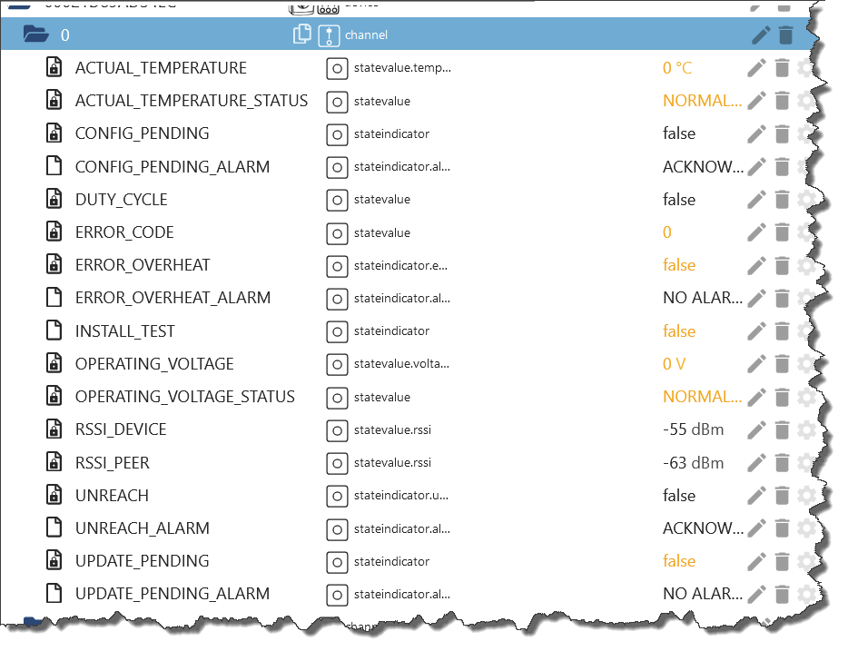The width and height of the screenshot is (848, 651).
Task: Select the ERROR_OVERHEAT_ALARM state row
Action: [173, 298]
